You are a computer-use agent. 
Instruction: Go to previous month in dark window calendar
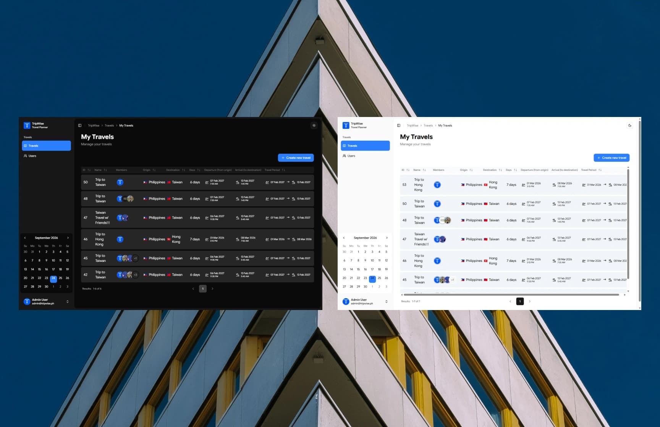[25, 238]
